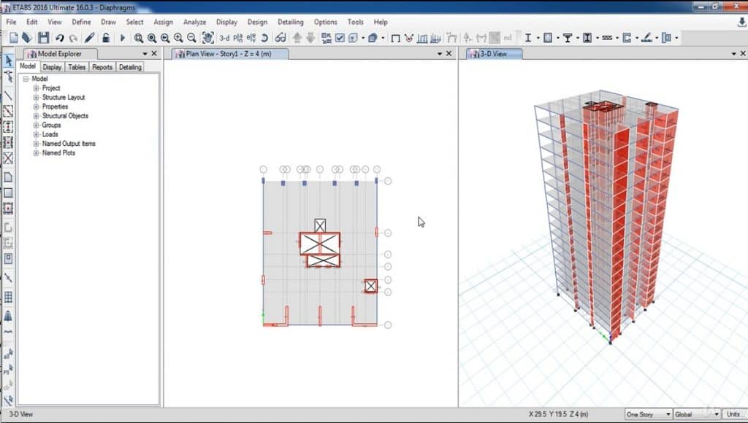Viewport: 748px width, 423px height.
Task: Select the Pan tool icon
Action: coord(208,36)
